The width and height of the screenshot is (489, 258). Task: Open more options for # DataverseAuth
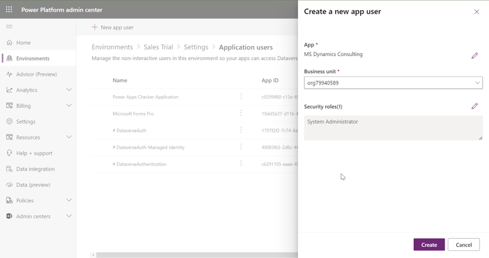241,131
